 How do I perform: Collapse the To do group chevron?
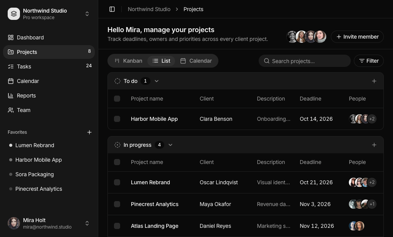pyautogui.click(x=157, y=81)
